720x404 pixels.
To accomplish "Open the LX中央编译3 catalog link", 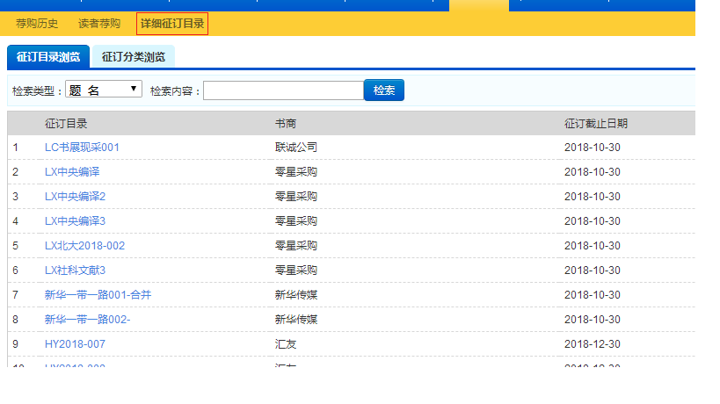I will pyautogui.click(x=75, y=221).
